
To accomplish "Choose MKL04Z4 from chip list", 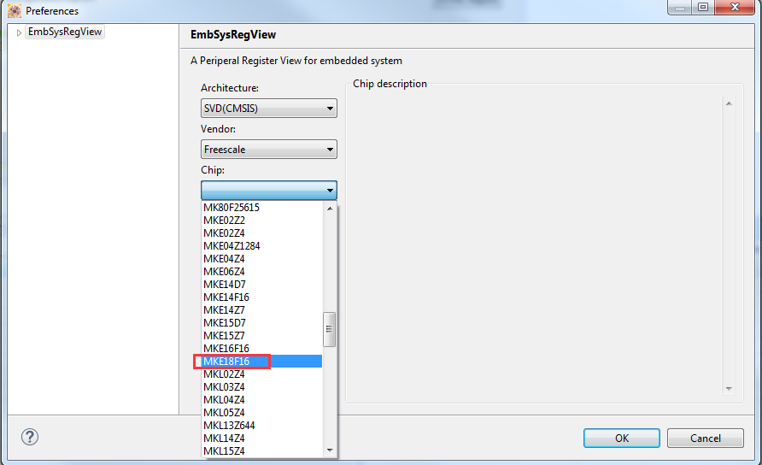I will point(262,400).
